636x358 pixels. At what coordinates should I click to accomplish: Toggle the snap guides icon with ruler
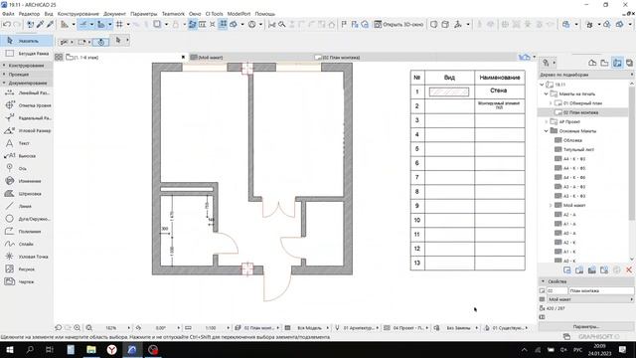100,24
